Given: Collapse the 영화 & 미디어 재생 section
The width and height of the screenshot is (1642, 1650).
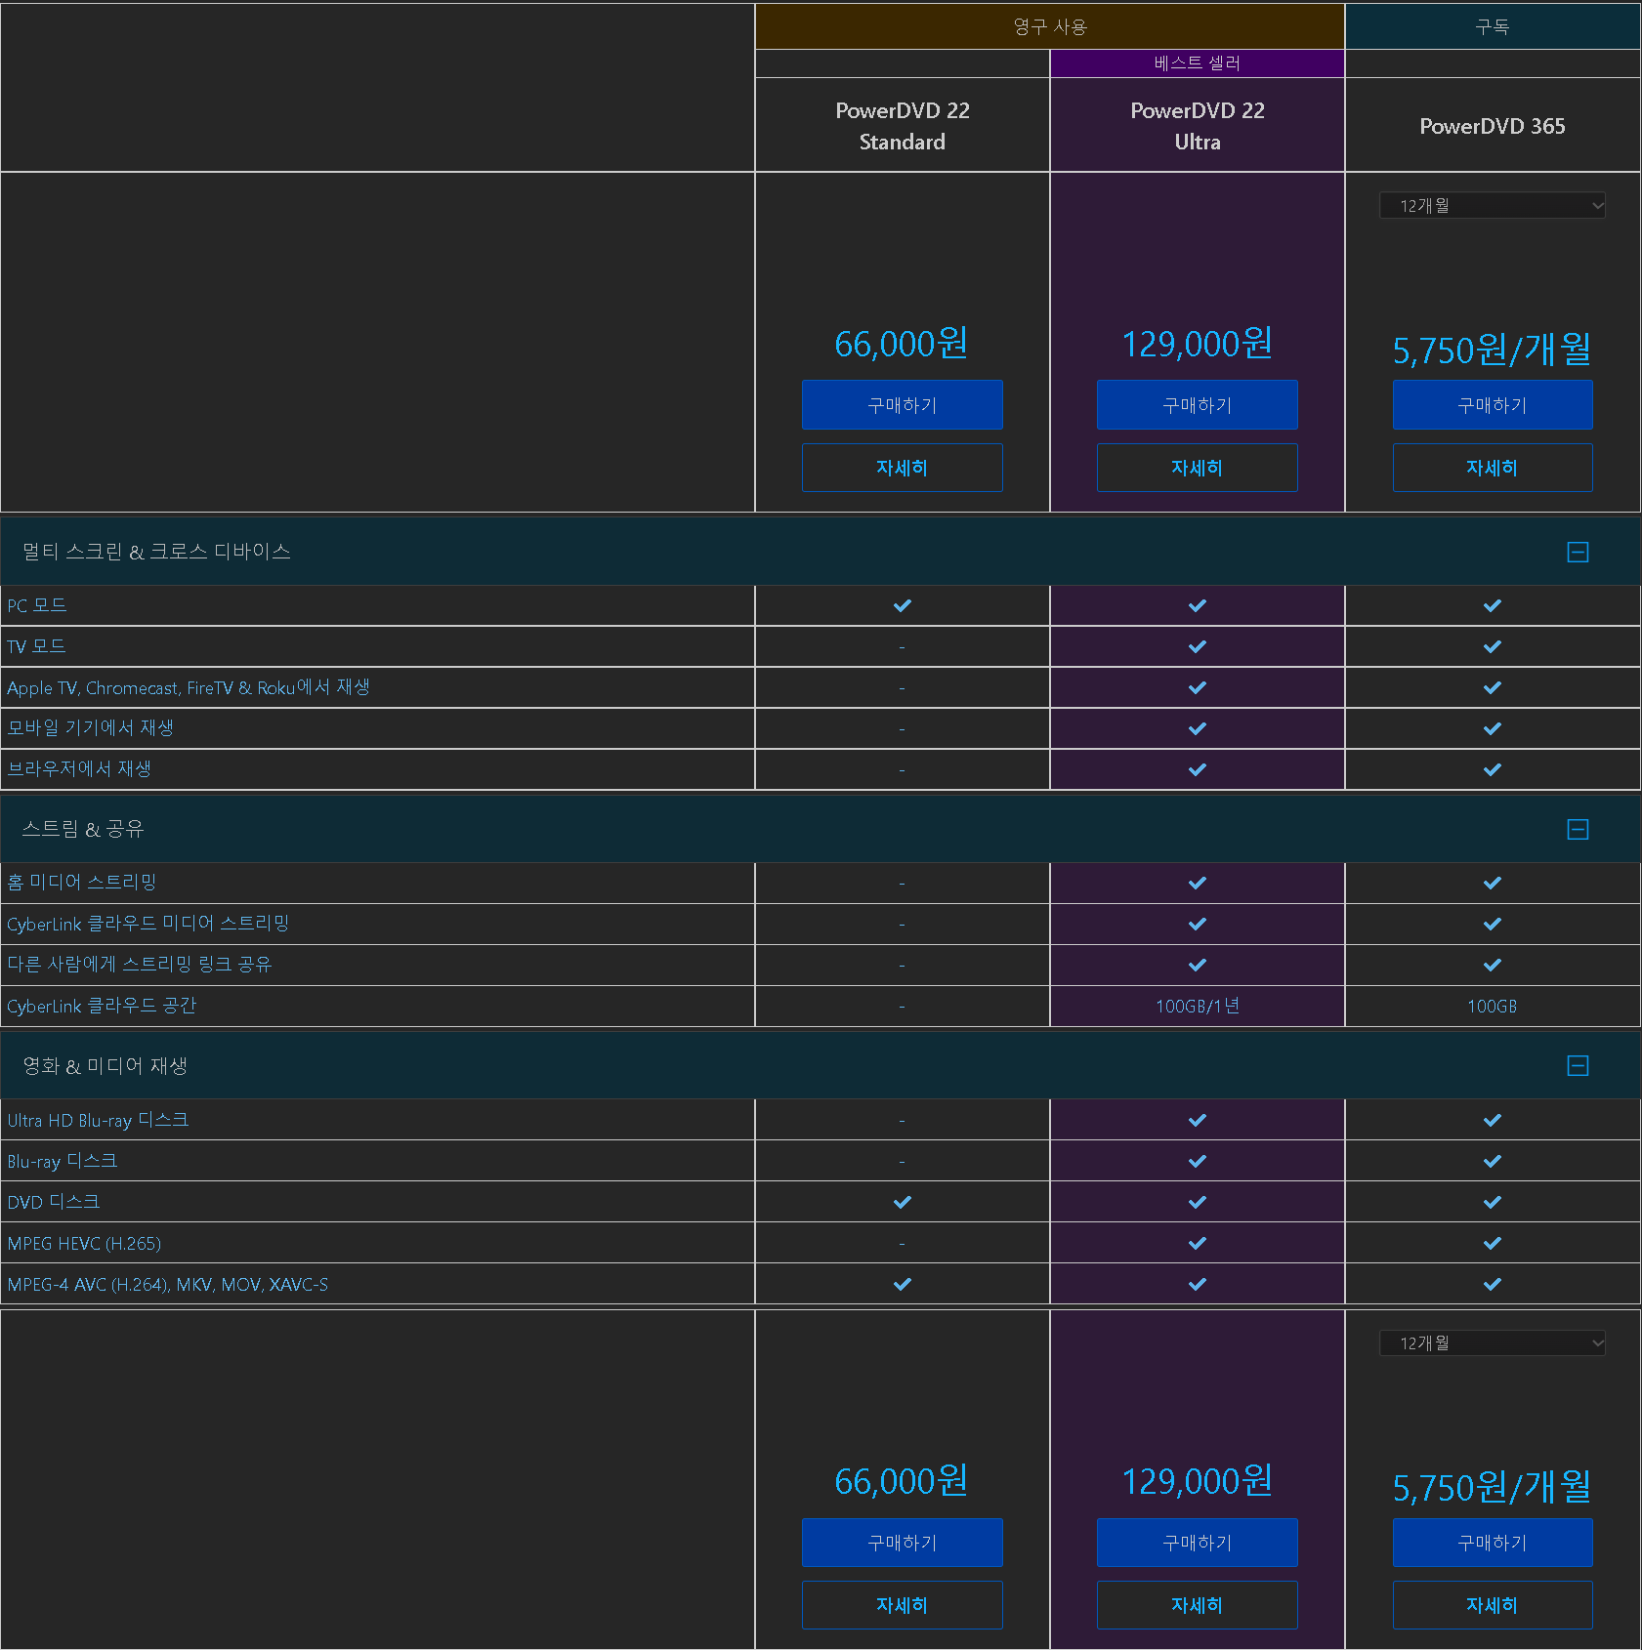Looking at the screenshot, I should pos(1578,1065).
